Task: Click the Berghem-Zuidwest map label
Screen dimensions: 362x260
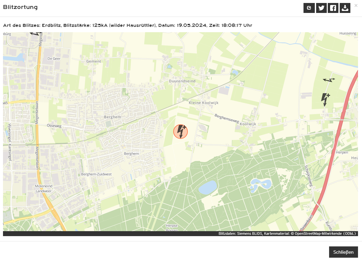Action: pyautogui.click(x=96, y=174)
